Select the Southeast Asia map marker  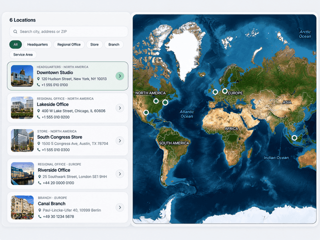pos(294,138)
